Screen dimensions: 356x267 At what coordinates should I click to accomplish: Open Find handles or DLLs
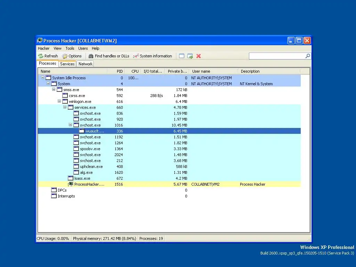[109, 56]
